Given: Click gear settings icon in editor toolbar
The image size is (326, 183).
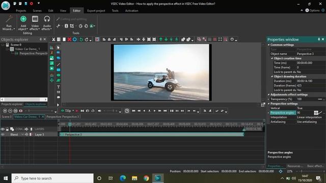Looking at the screenshot, I should pos(232,40).
